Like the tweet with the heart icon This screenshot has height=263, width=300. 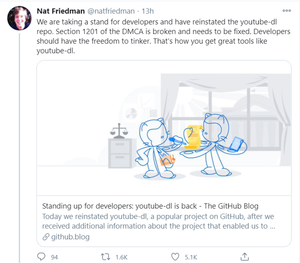click(x=175, y=257)
